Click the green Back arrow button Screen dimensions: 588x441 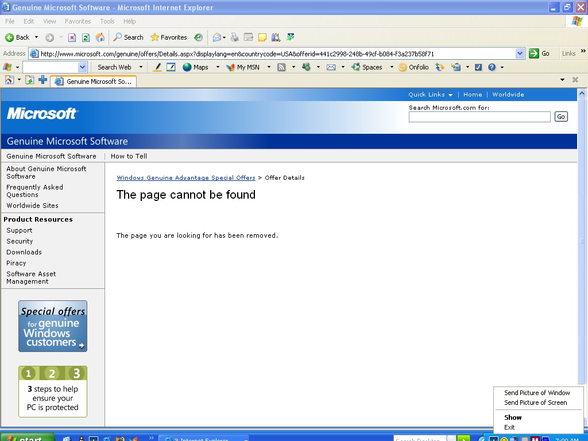point(17,37)
